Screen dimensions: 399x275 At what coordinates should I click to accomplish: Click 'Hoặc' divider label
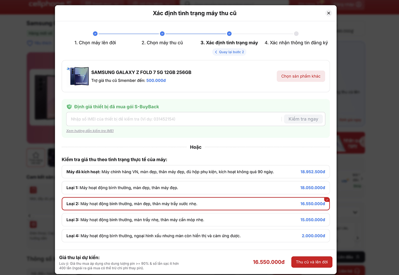tap(196, 147)
